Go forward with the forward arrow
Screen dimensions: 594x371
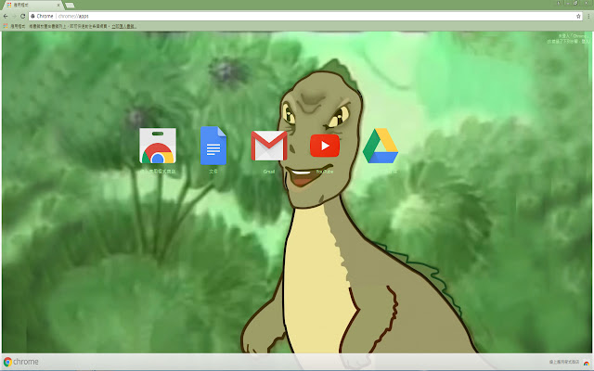[x=14, y=17]
